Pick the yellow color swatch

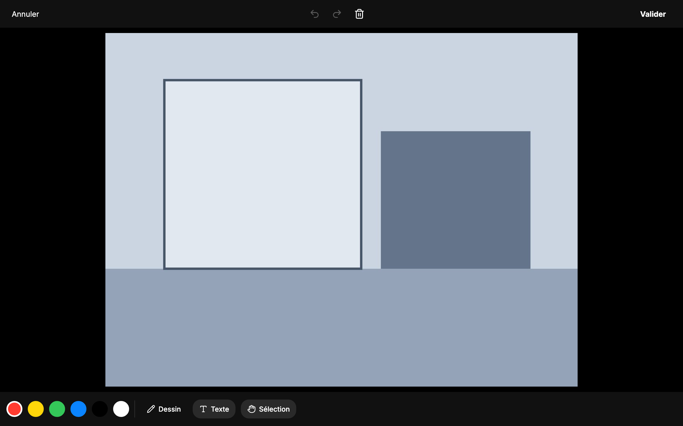click(36, 409)
